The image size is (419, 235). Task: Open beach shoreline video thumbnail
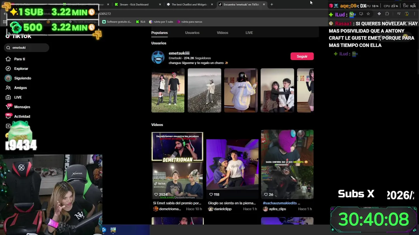(204, 90)
